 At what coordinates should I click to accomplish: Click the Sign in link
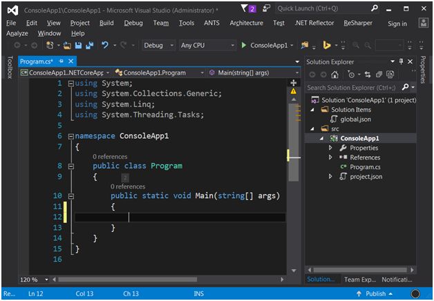[397, 23]
